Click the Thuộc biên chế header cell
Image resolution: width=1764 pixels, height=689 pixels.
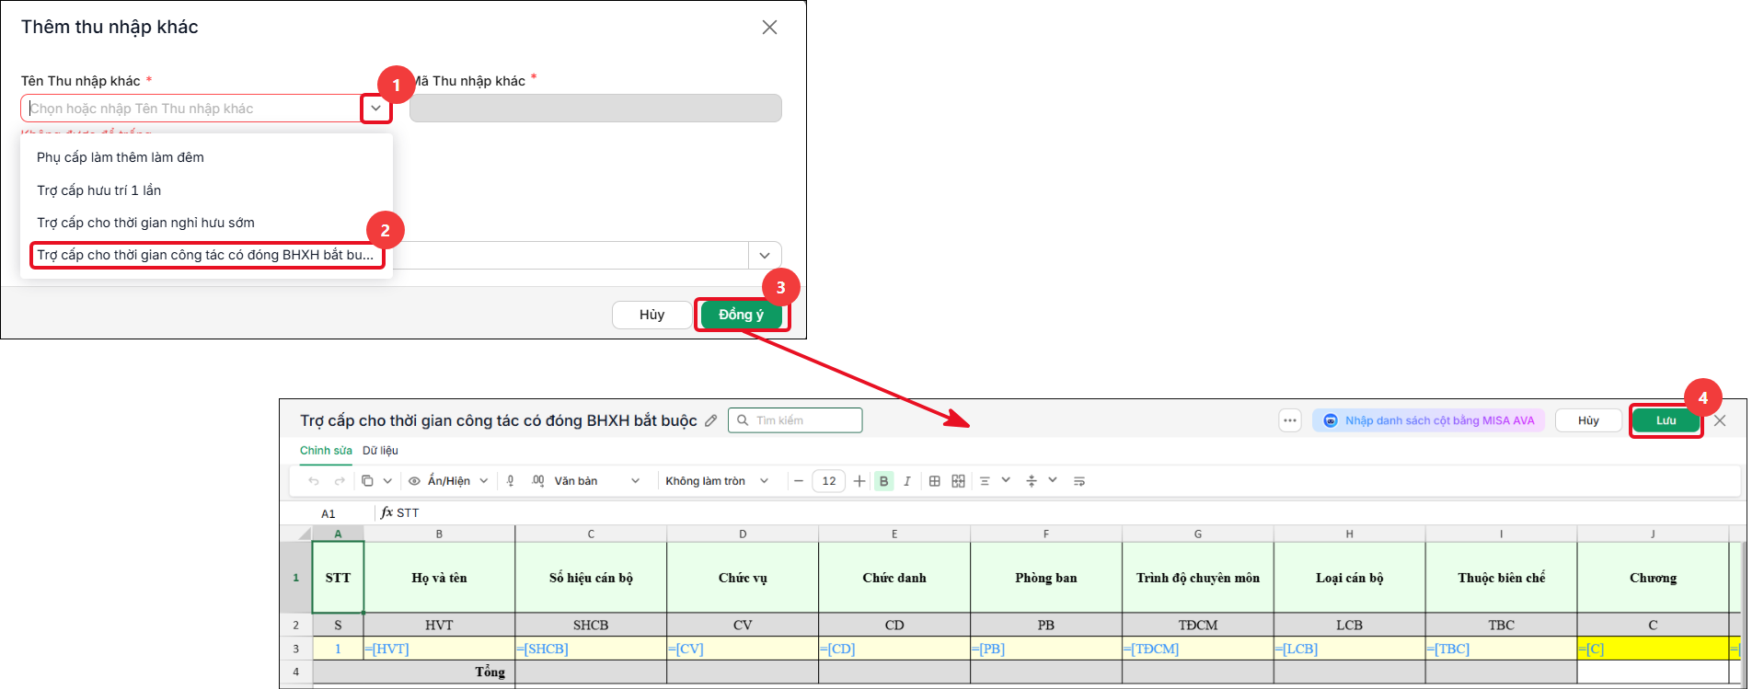pos(1501,578)
